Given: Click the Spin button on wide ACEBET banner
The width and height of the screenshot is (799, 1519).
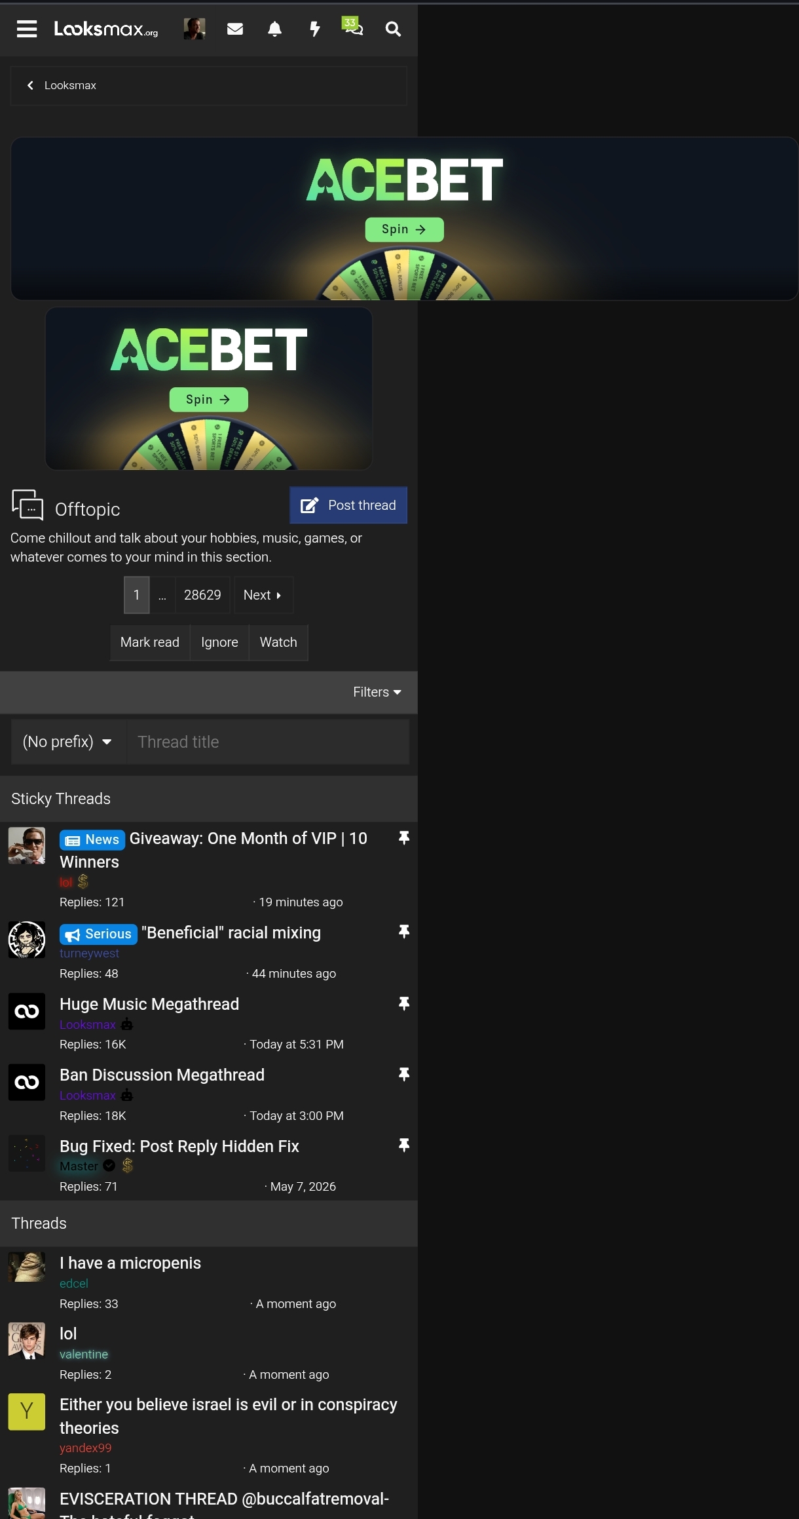Looking at the screenshot, I should pyautogui.click(x=404, y=229).
